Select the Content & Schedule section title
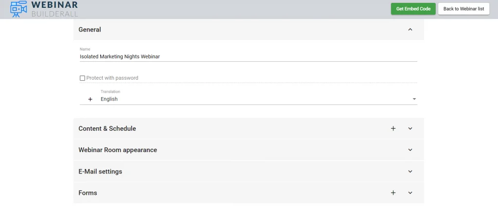The image size is (498, 206). click(x=107, y=129)
